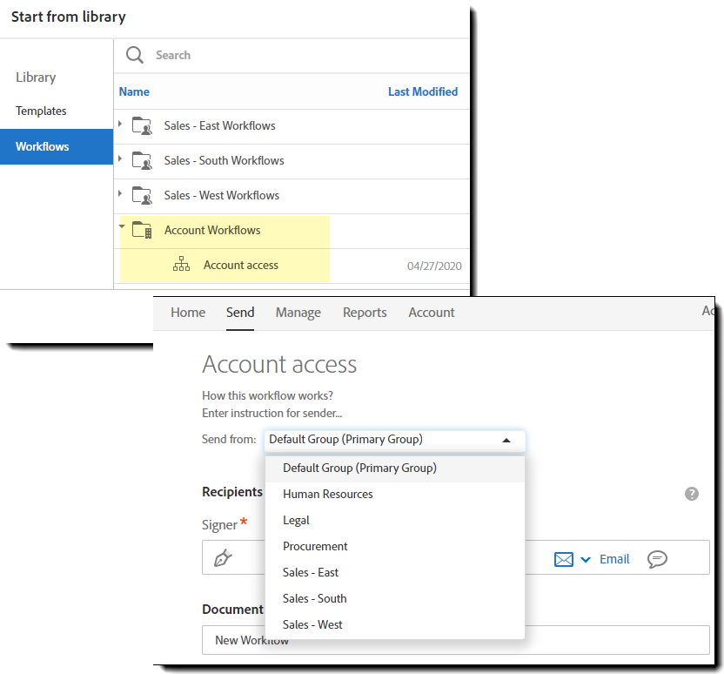Open the private message speech bubble icon
This screenshot has height=674, width=724.
pyautogui.click(x=657, y=559)
